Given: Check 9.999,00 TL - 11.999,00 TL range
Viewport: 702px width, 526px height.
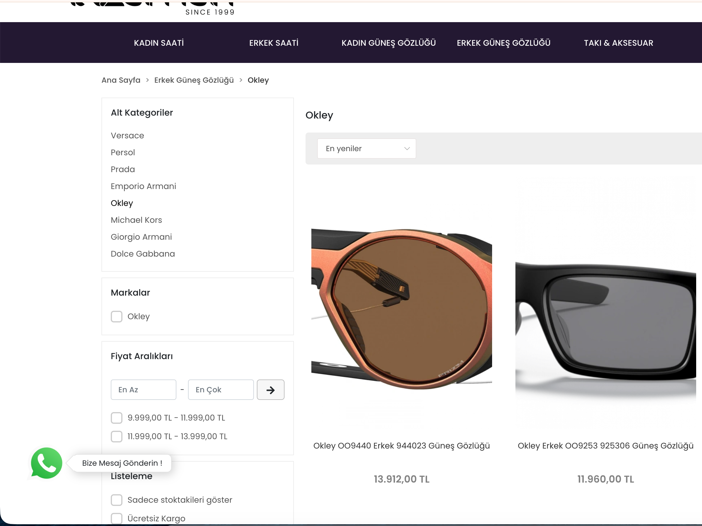Looking at the screenshot, I should coord(117,418).
